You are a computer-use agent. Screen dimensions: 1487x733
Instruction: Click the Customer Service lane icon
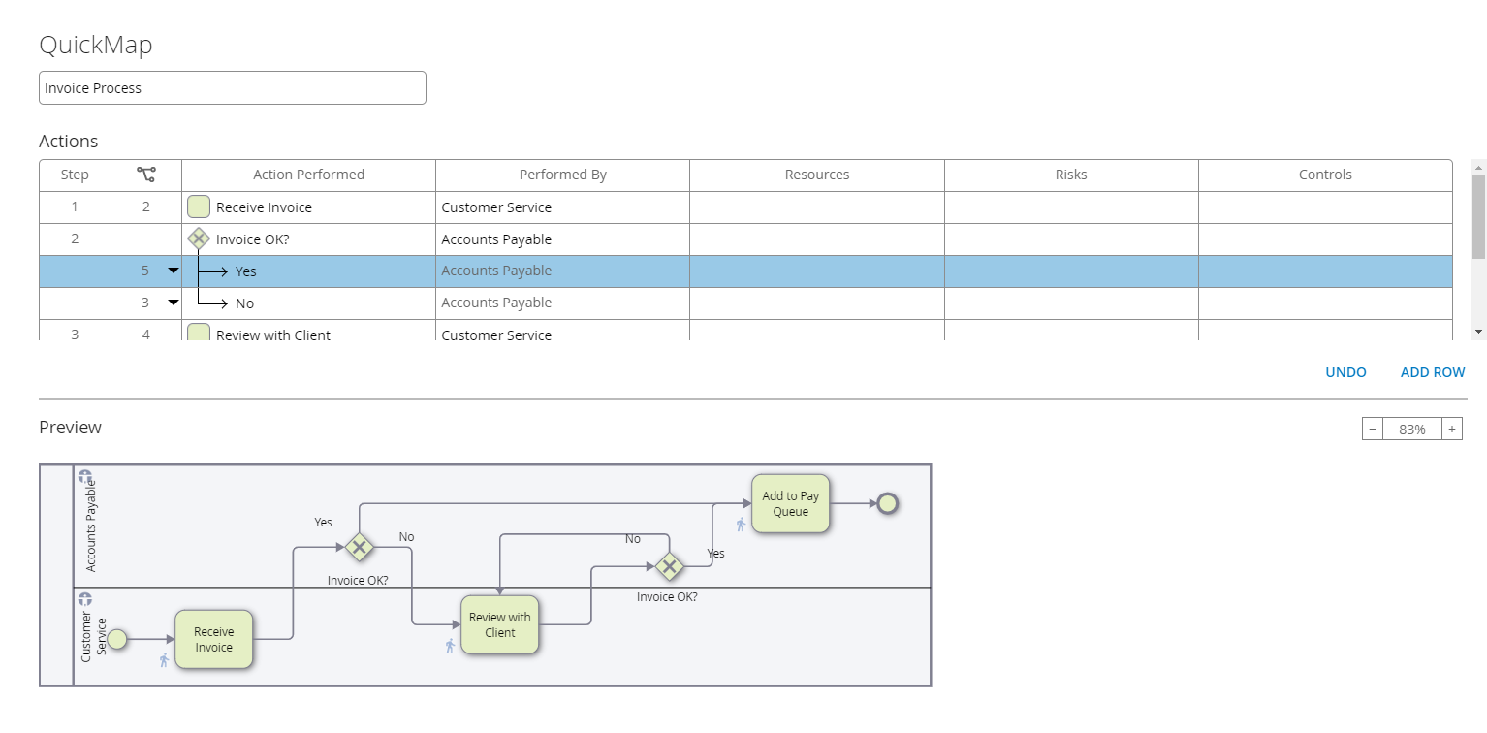tap(85, 599)
